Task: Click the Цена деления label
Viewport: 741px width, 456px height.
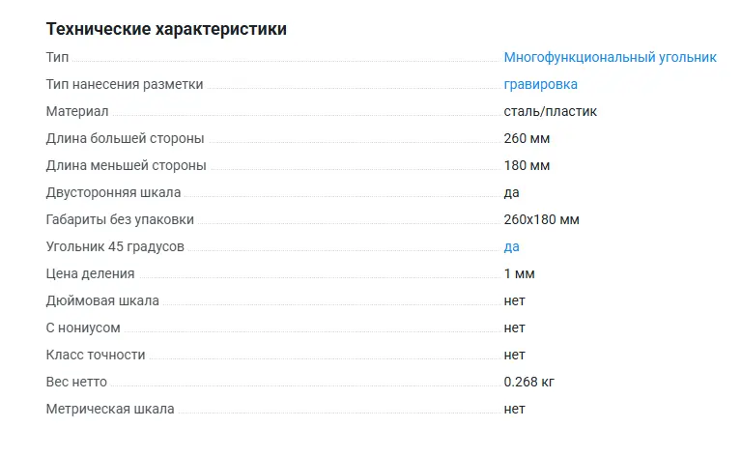Action: tap(90, 274)
